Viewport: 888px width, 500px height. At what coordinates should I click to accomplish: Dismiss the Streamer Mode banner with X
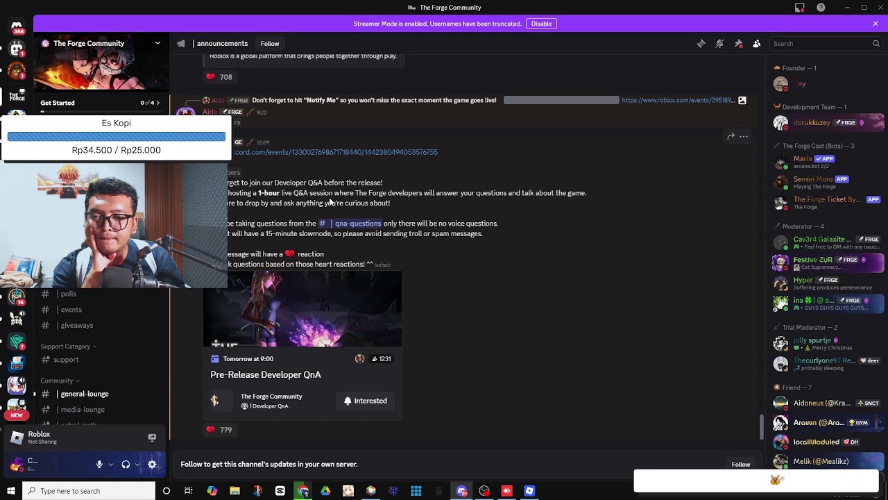(x=876, y=24)
